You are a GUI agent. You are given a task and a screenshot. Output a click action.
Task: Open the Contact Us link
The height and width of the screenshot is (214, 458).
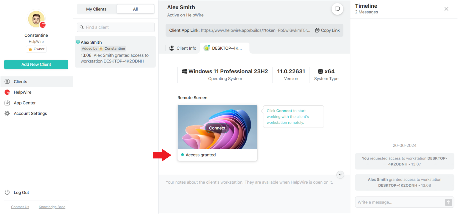[x=20, y=207]
